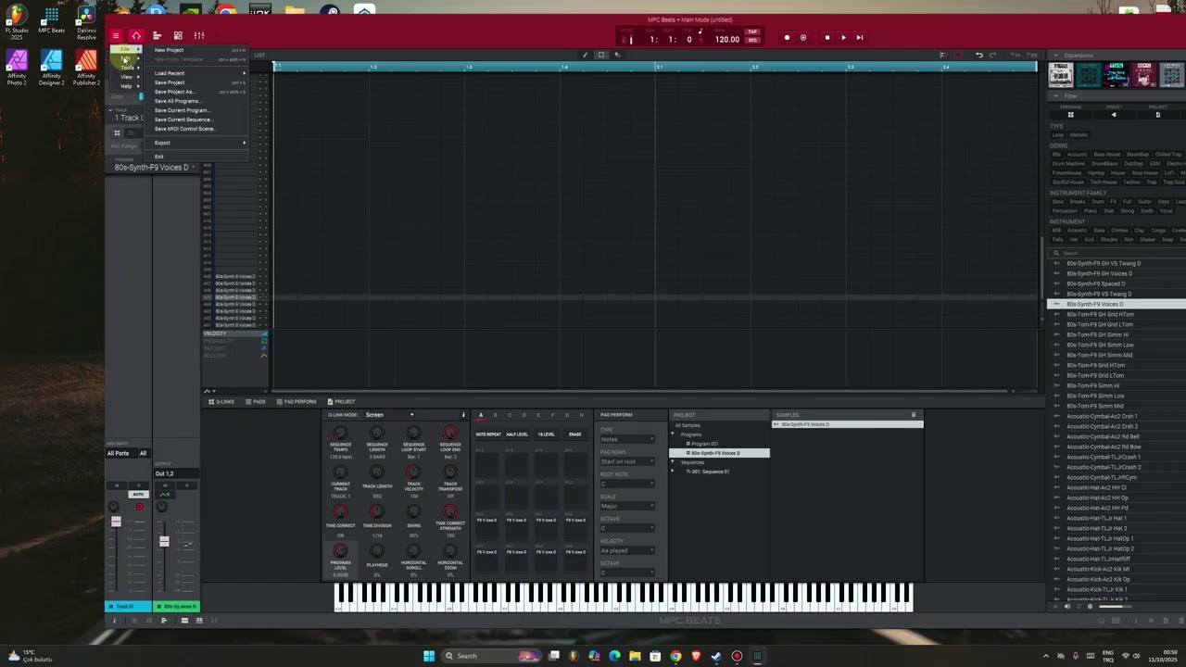Open the Q-LINKS tab

[221, 402]
